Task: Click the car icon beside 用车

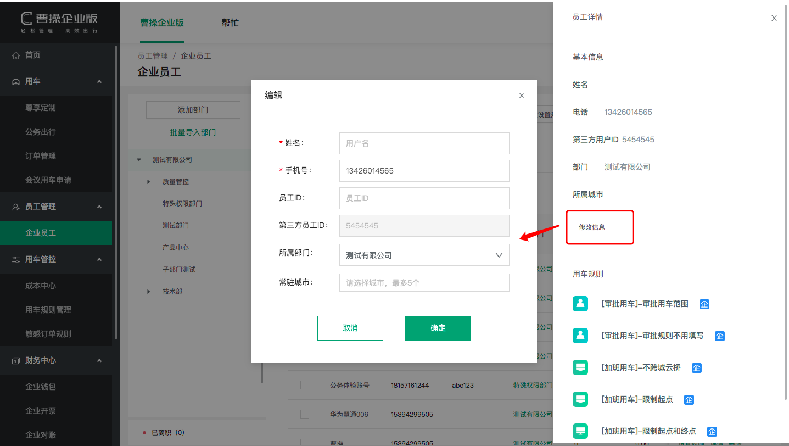Action: tap(16, 82)
